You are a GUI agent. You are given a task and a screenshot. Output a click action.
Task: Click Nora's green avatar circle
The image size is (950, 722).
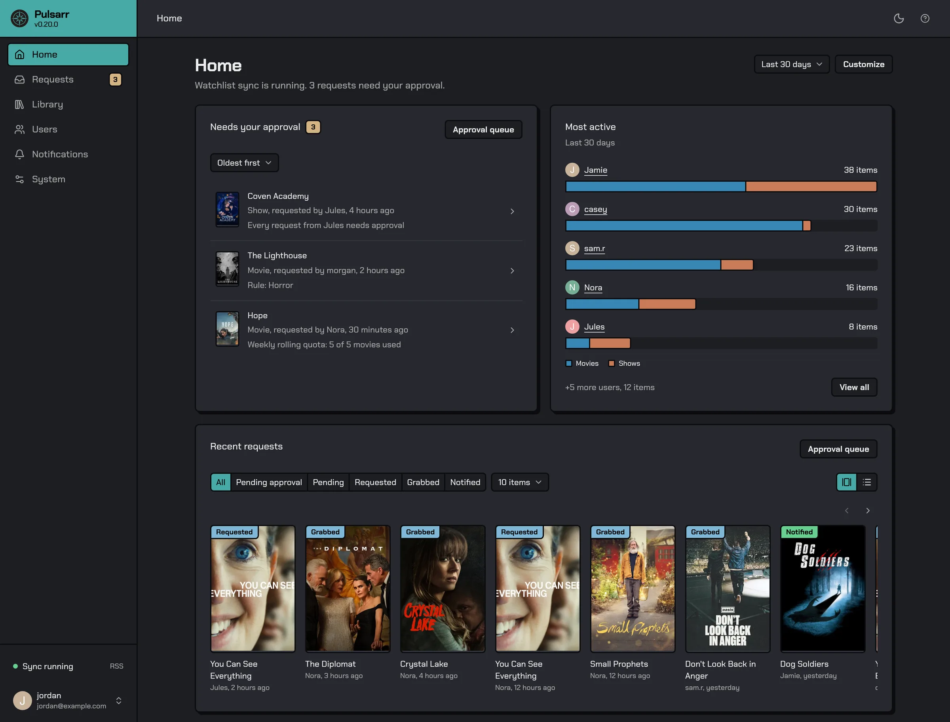572,287
